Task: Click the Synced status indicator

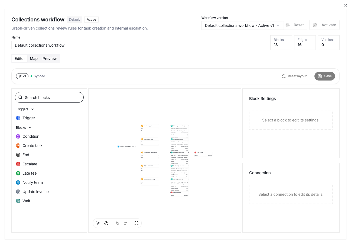Action: (x=38, y=76)
